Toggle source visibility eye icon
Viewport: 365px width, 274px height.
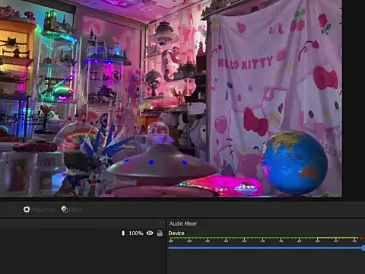(150, 233)
